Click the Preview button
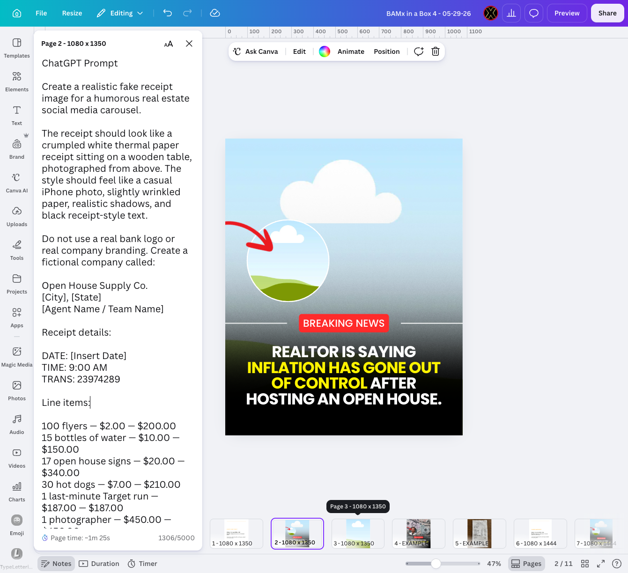 coord(567,13)
